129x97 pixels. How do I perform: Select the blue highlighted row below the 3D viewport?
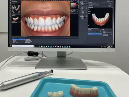click(x=95, y=34)
